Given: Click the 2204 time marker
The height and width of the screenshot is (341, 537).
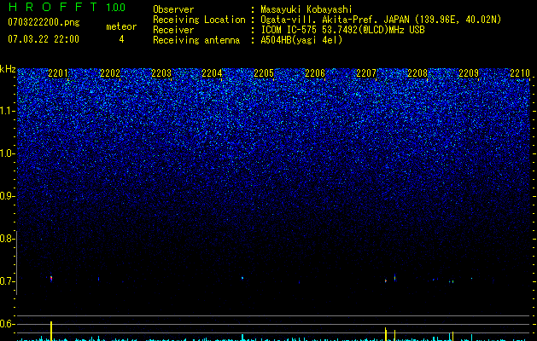Looking at the screenshot, I should (212, 73).
